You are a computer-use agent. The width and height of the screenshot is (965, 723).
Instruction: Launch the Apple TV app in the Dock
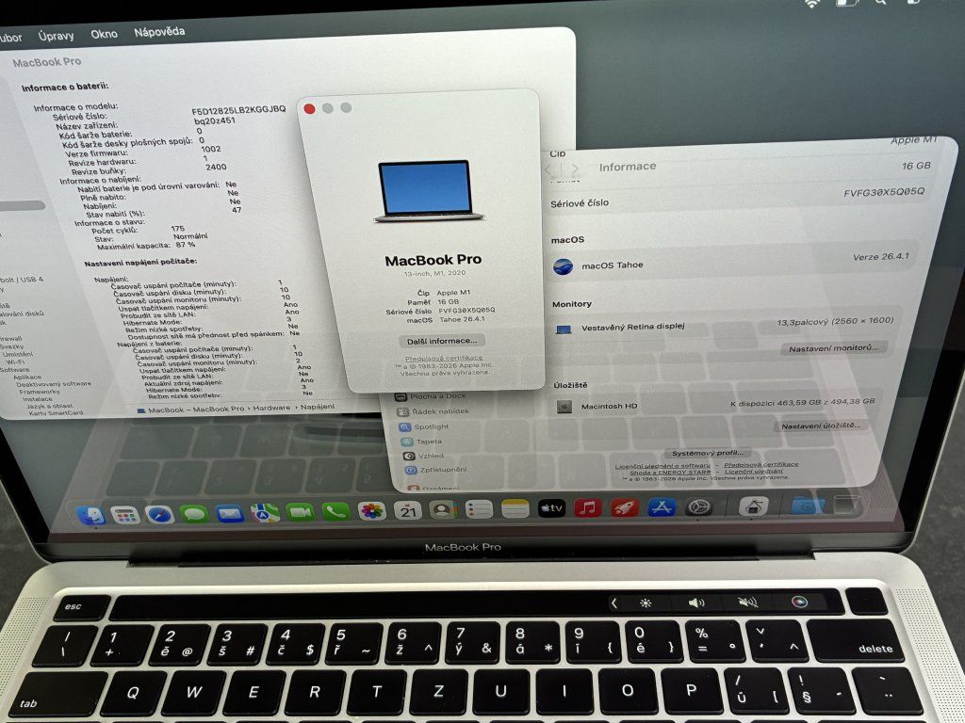551,507
